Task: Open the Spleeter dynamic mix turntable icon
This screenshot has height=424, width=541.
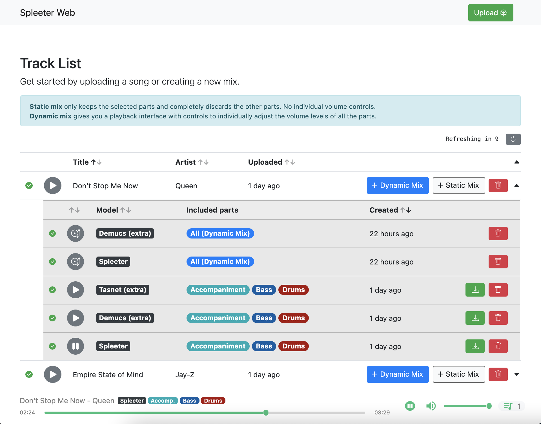Action: tap(75, 262)
